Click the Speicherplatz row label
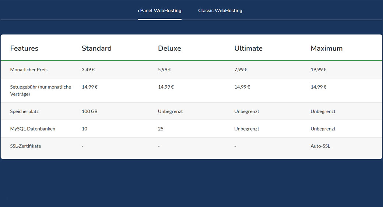 24,111
